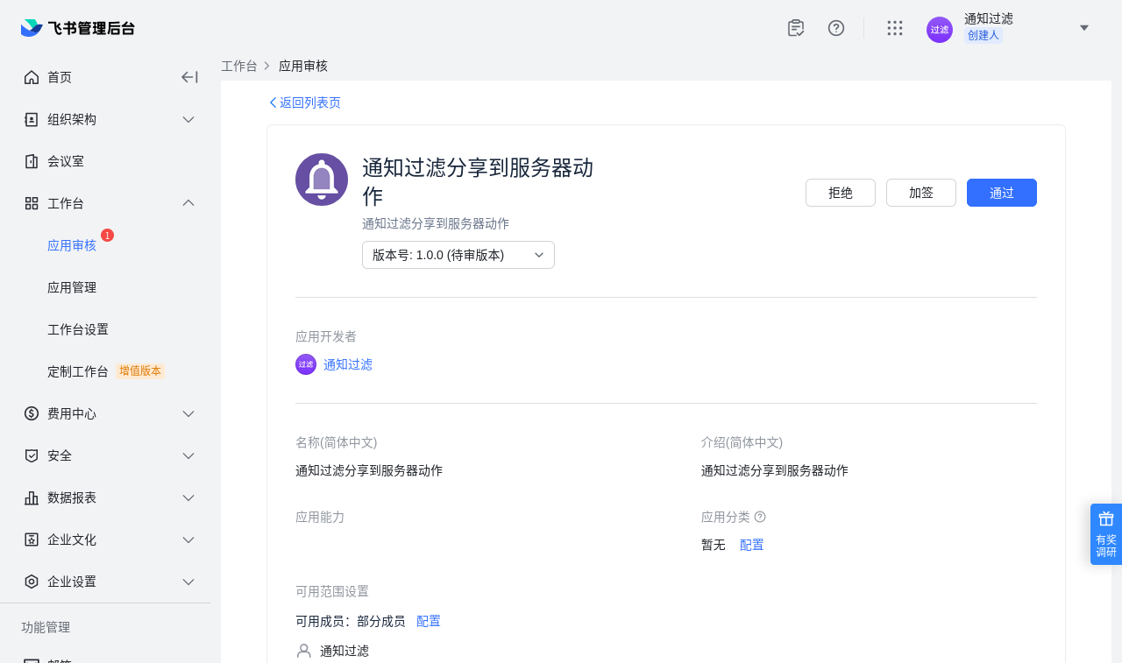
Task: Click the 暂无 category value
Action: coord(714,545)
